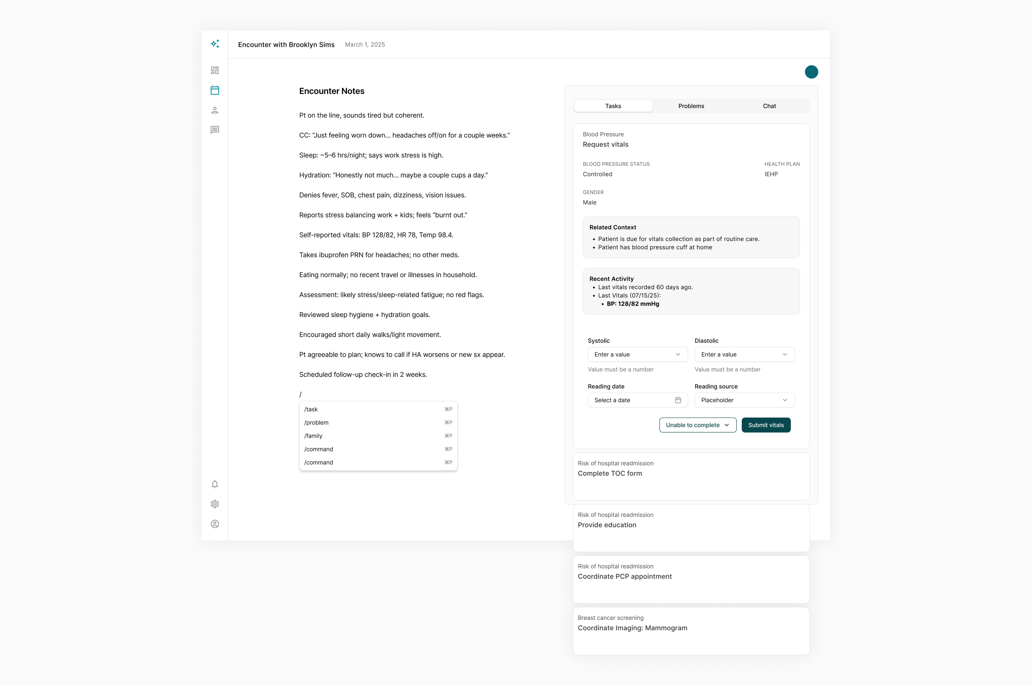Choose the /task slash command
Image resolution: width=1032 pixels, height=685 pixels.
tap(378, 409)
